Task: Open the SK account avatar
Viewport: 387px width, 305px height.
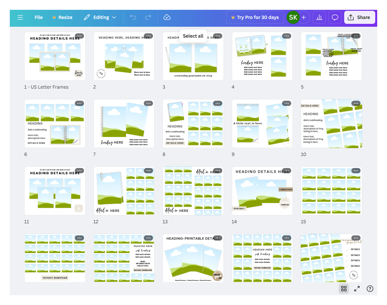Action: (x=293, y=17)
